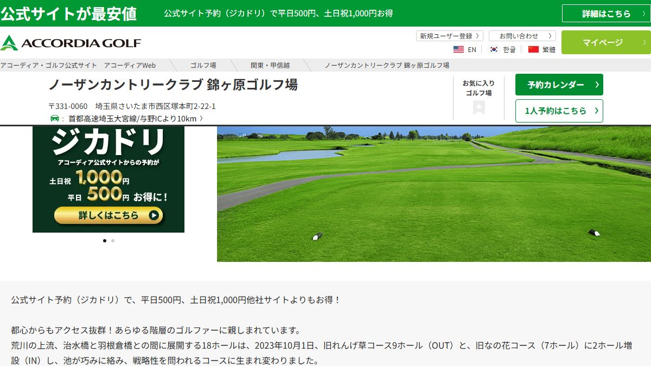Click the ジカドリ promotional banner image
The image size is (651, 366).
(108, 179)
